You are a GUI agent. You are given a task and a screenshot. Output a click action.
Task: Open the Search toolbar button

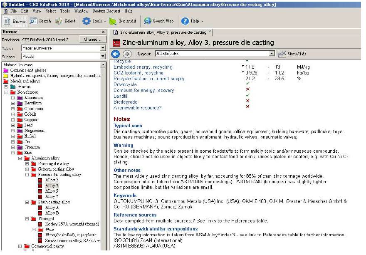click(40, 21)
